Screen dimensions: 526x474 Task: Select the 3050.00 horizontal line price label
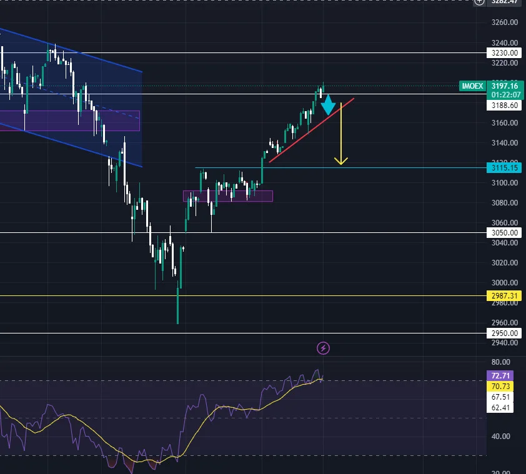click(504, 233)
